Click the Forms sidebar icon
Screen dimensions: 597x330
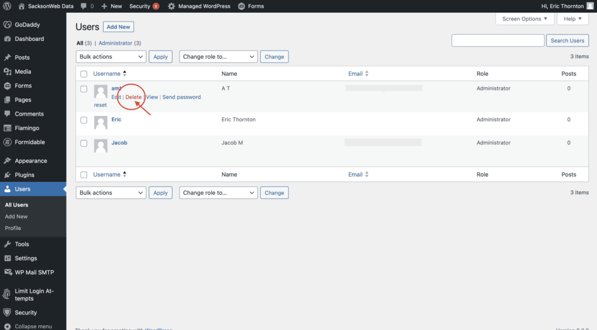coord(7,86)
